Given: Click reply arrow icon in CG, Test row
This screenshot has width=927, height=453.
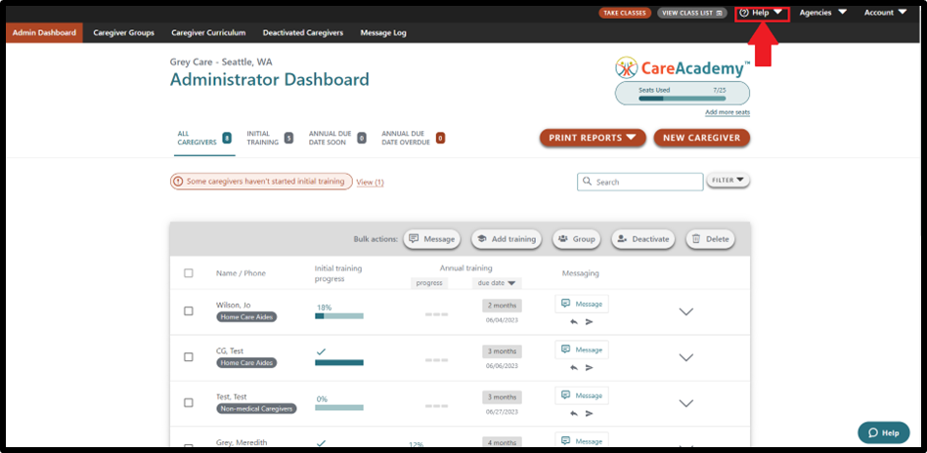Looking at the screenshot, I should (574, 367).
